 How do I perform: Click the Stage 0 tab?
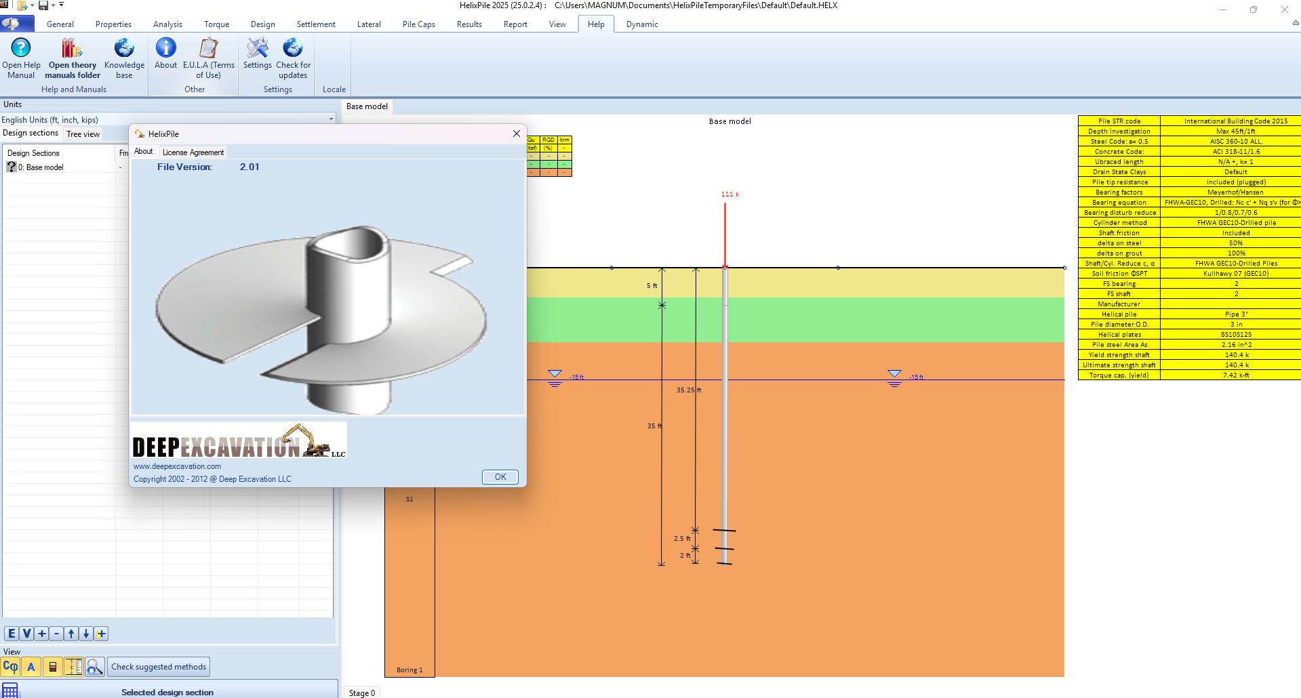coord(361,693)
